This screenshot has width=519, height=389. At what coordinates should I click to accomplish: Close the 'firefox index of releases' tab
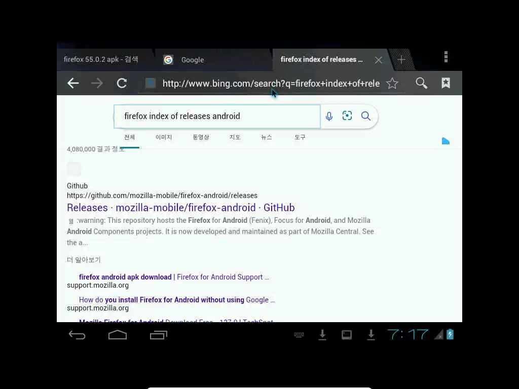[379, 60]
